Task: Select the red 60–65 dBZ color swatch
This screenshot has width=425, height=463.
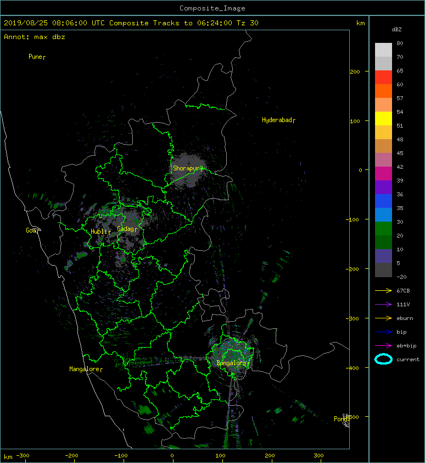Action: (383, 78)
